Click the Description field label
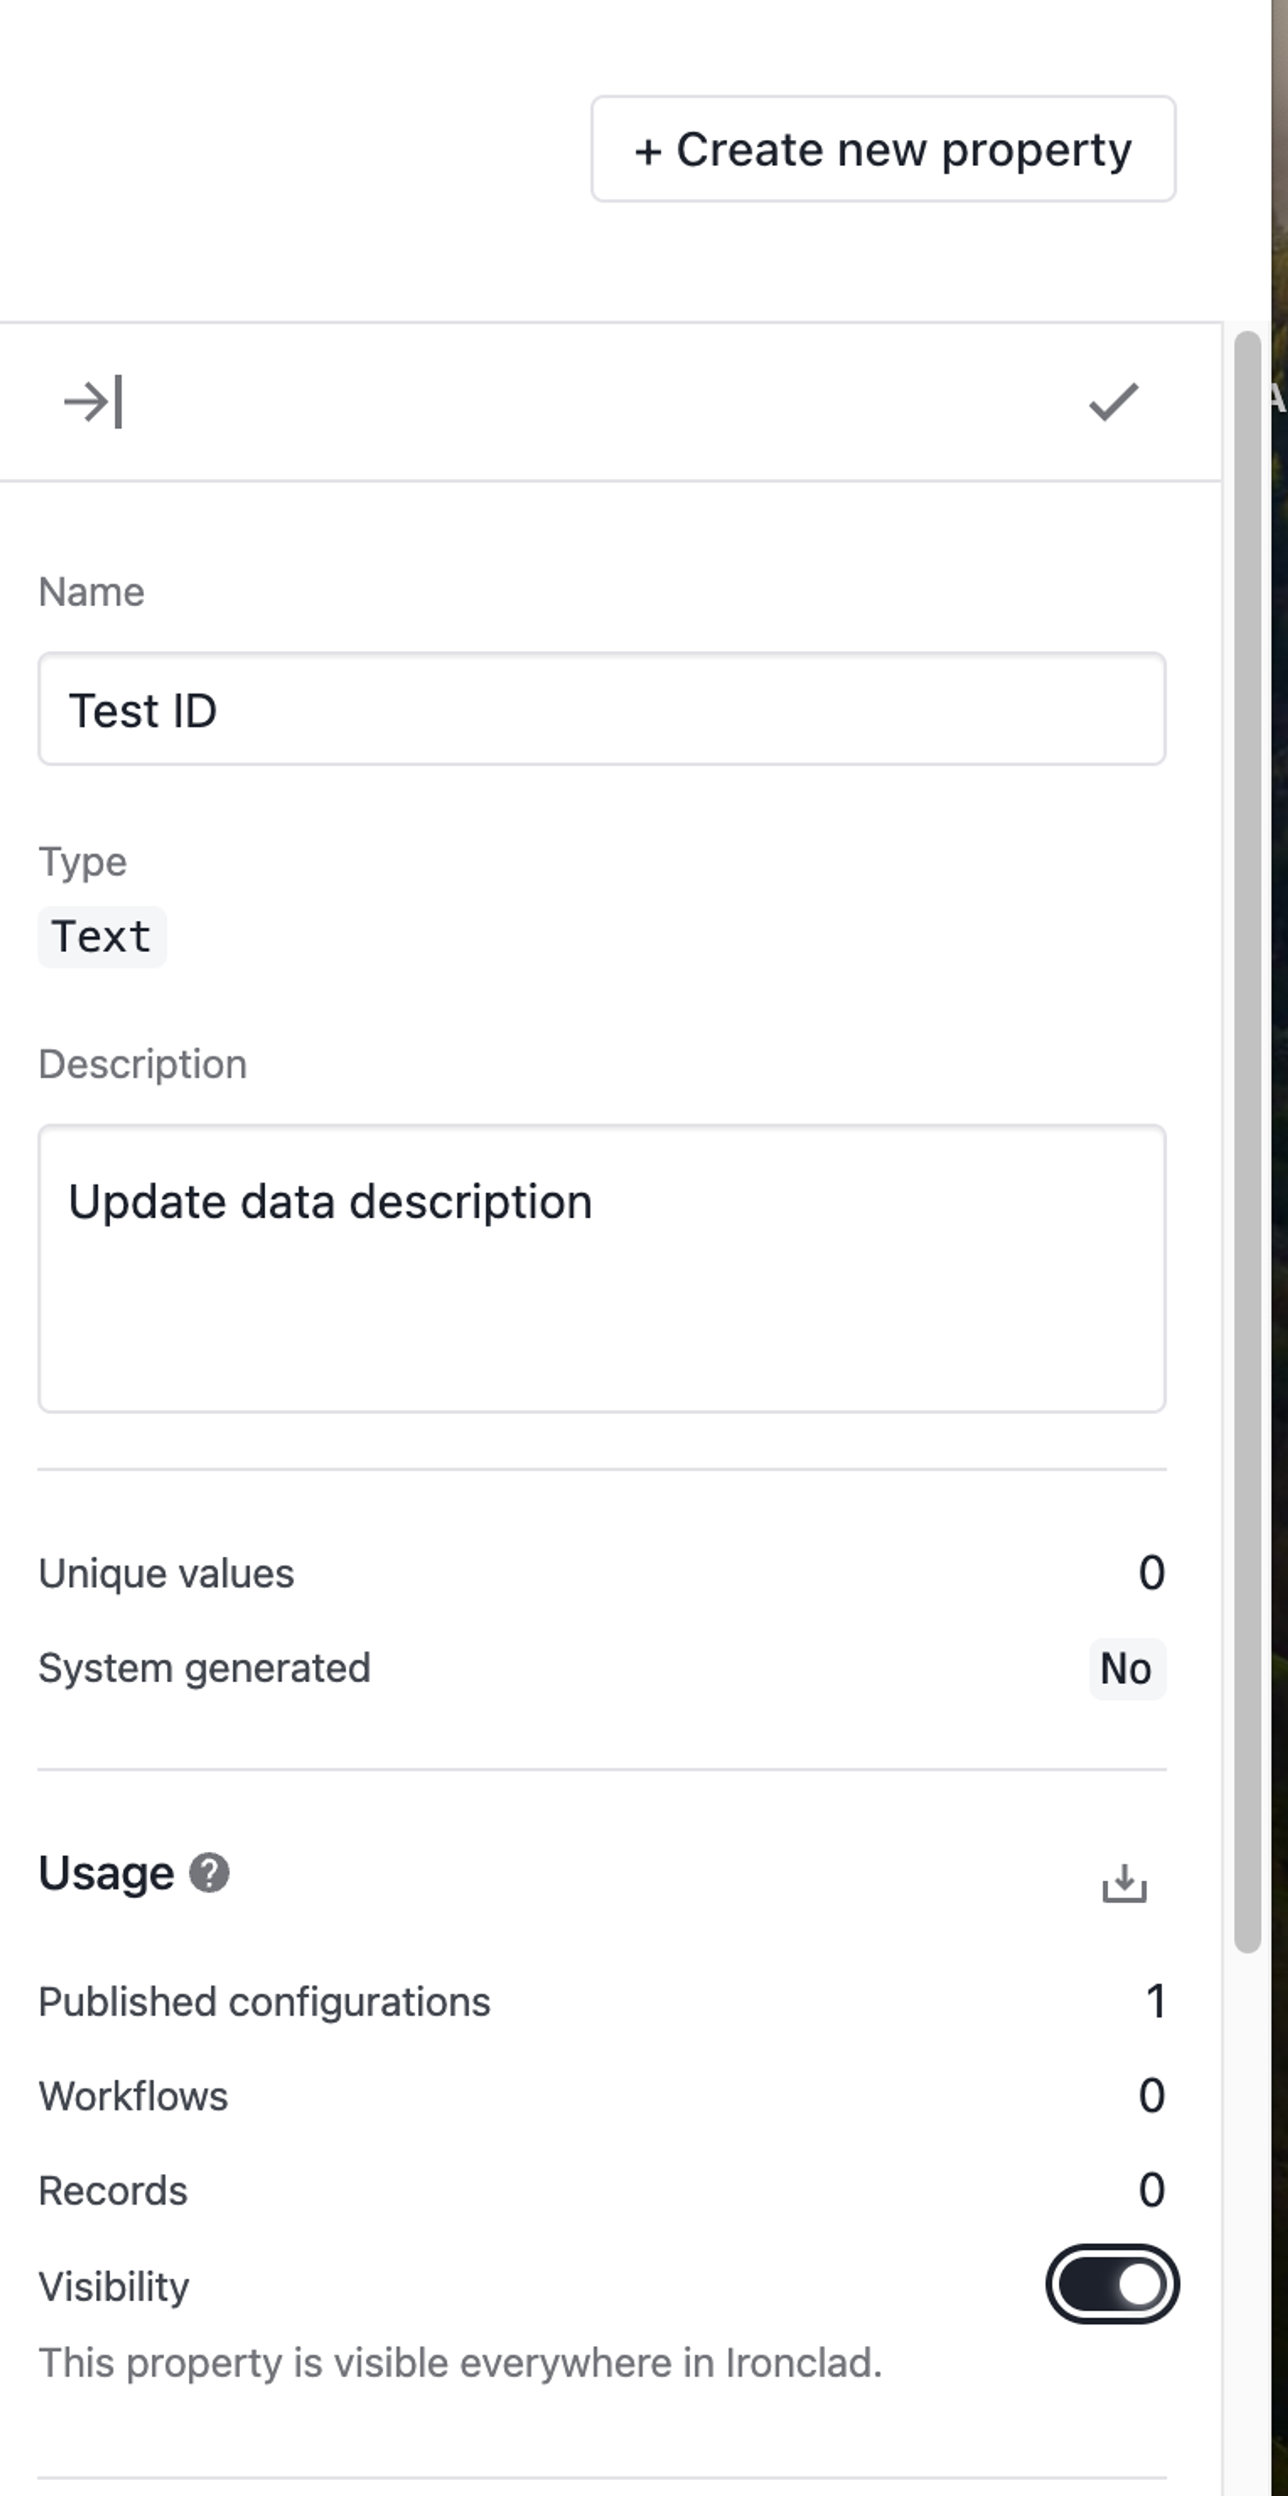Viewport: 1288px width, 2496px height. [144, 1064]
